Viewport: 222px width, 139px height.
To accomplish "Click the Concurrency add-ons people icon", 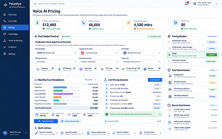I will (x=170, y=90).
